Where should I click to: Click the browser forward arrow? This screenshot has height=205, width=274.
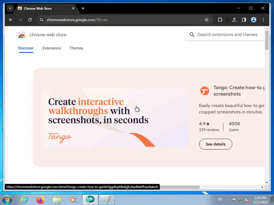pos(20,20)
